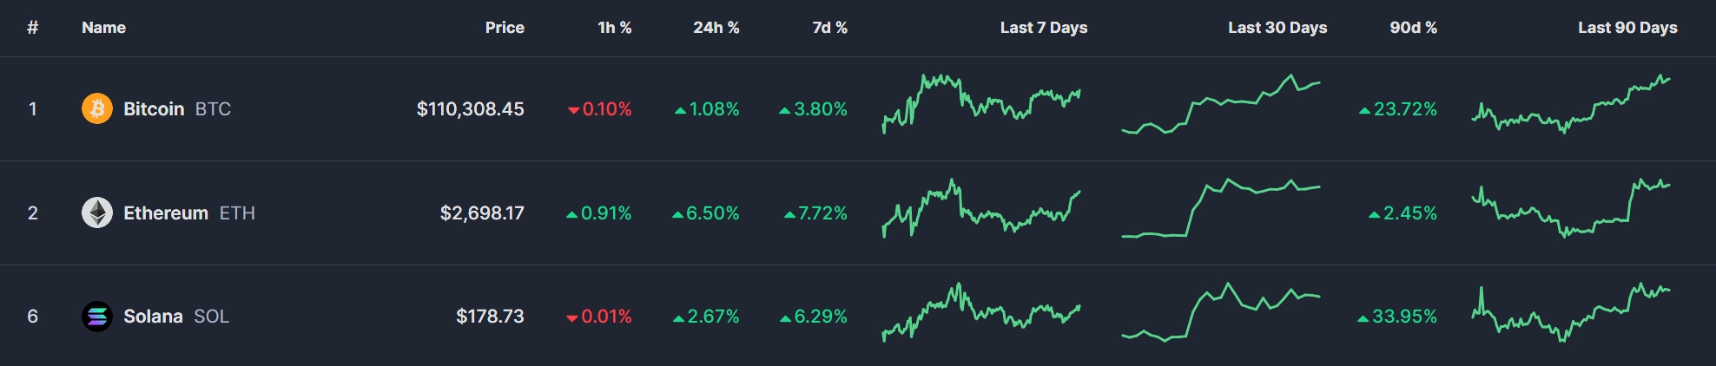Open the Ethereum name link
This screenshot has height=366, width=1716.
(x=166, y=212)
